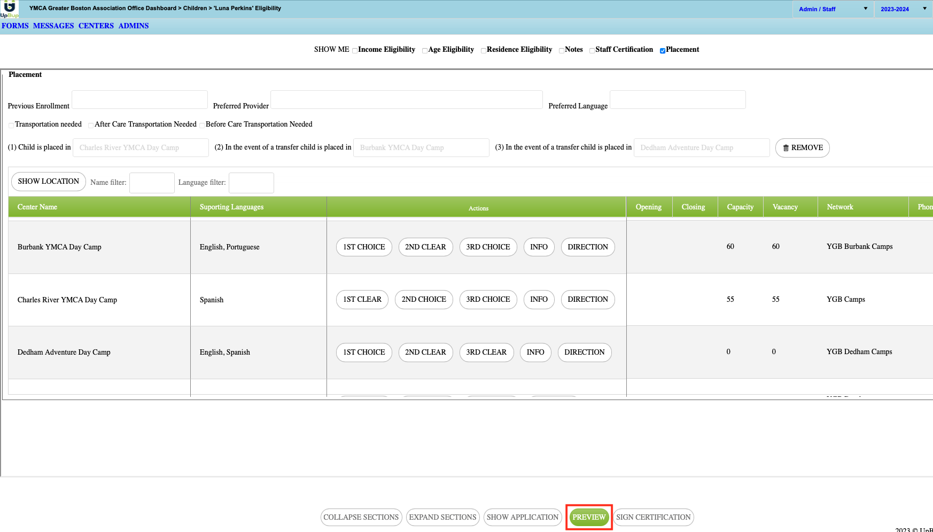This screenshot has height=532, width=933.
Task: Click the COLLAPSE SECTIONS button
Action: point(361,517)
